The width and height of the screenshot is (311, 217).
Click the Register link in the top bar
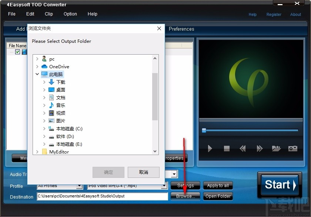[274, 14]
